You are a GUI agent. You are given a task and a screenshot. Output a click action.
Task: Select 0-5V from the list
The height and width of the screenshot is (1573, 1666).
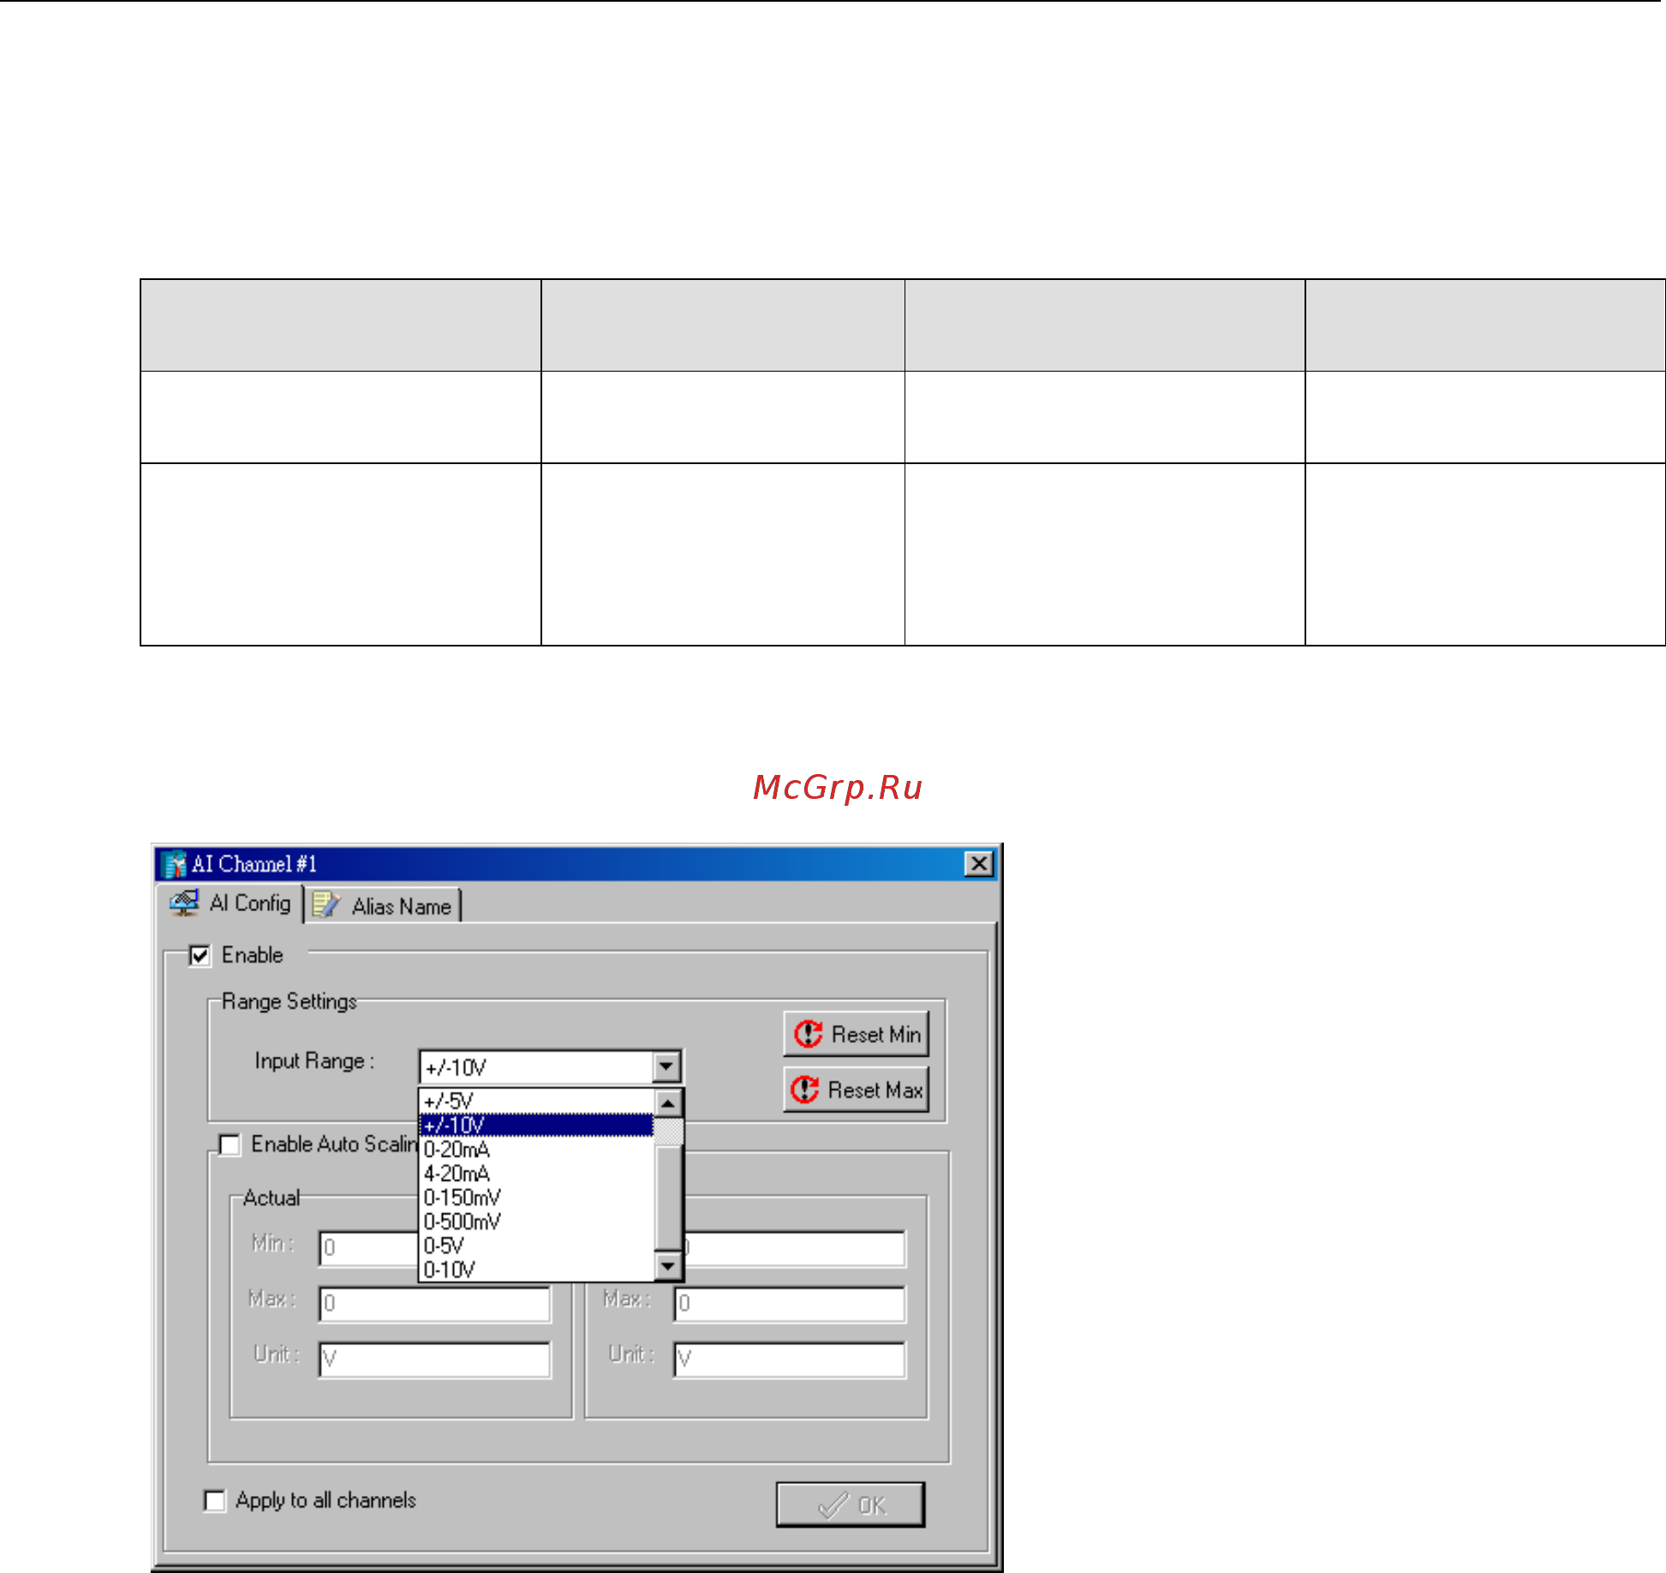536,1246
